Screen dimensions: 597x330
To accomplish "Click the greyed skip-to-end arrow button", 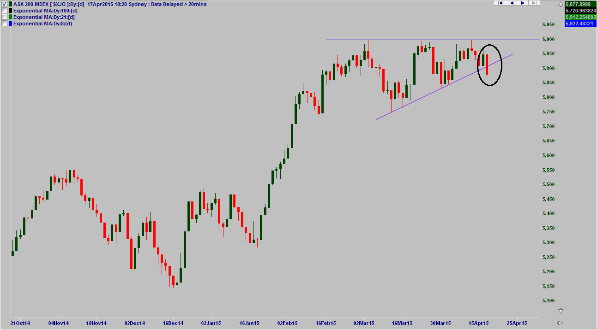I will [x=534, y=3].
